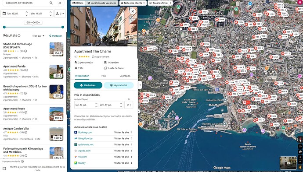Click the Street View pegman icon

pos(300,167)
